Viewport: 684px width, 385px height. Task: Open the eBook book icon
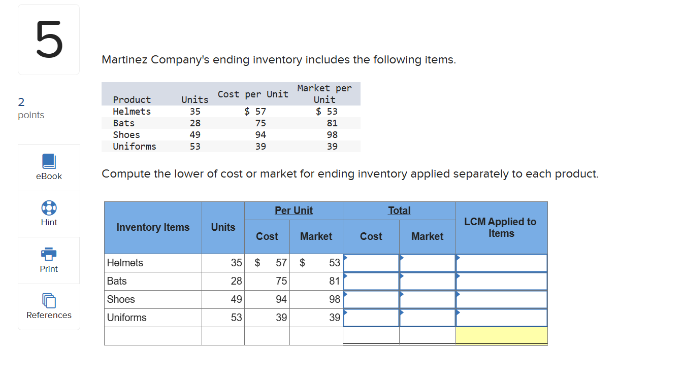pos(49,161)
